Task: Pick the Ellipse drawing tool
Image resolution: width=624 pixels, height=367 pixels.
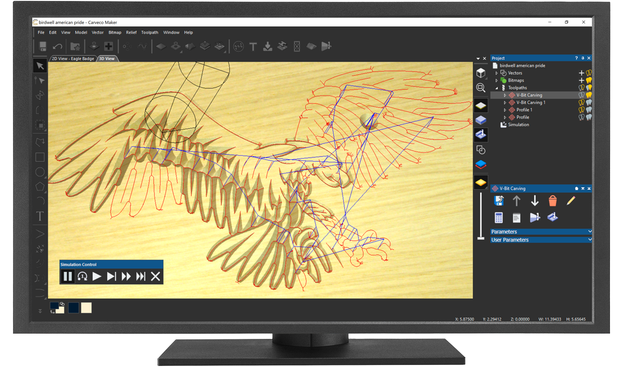Action: point(40,172)
